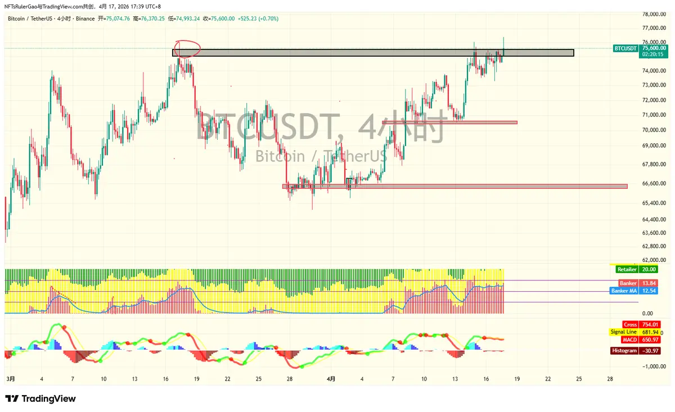Click the 'Bitcoin / TetherUS · 4小时 · Binance' symbol title

coord(51,19)
